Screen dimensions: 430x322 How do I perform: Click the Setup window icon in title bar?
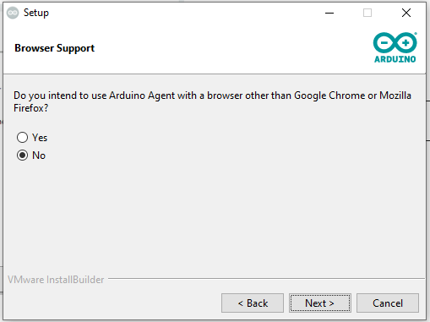point(13,13)
